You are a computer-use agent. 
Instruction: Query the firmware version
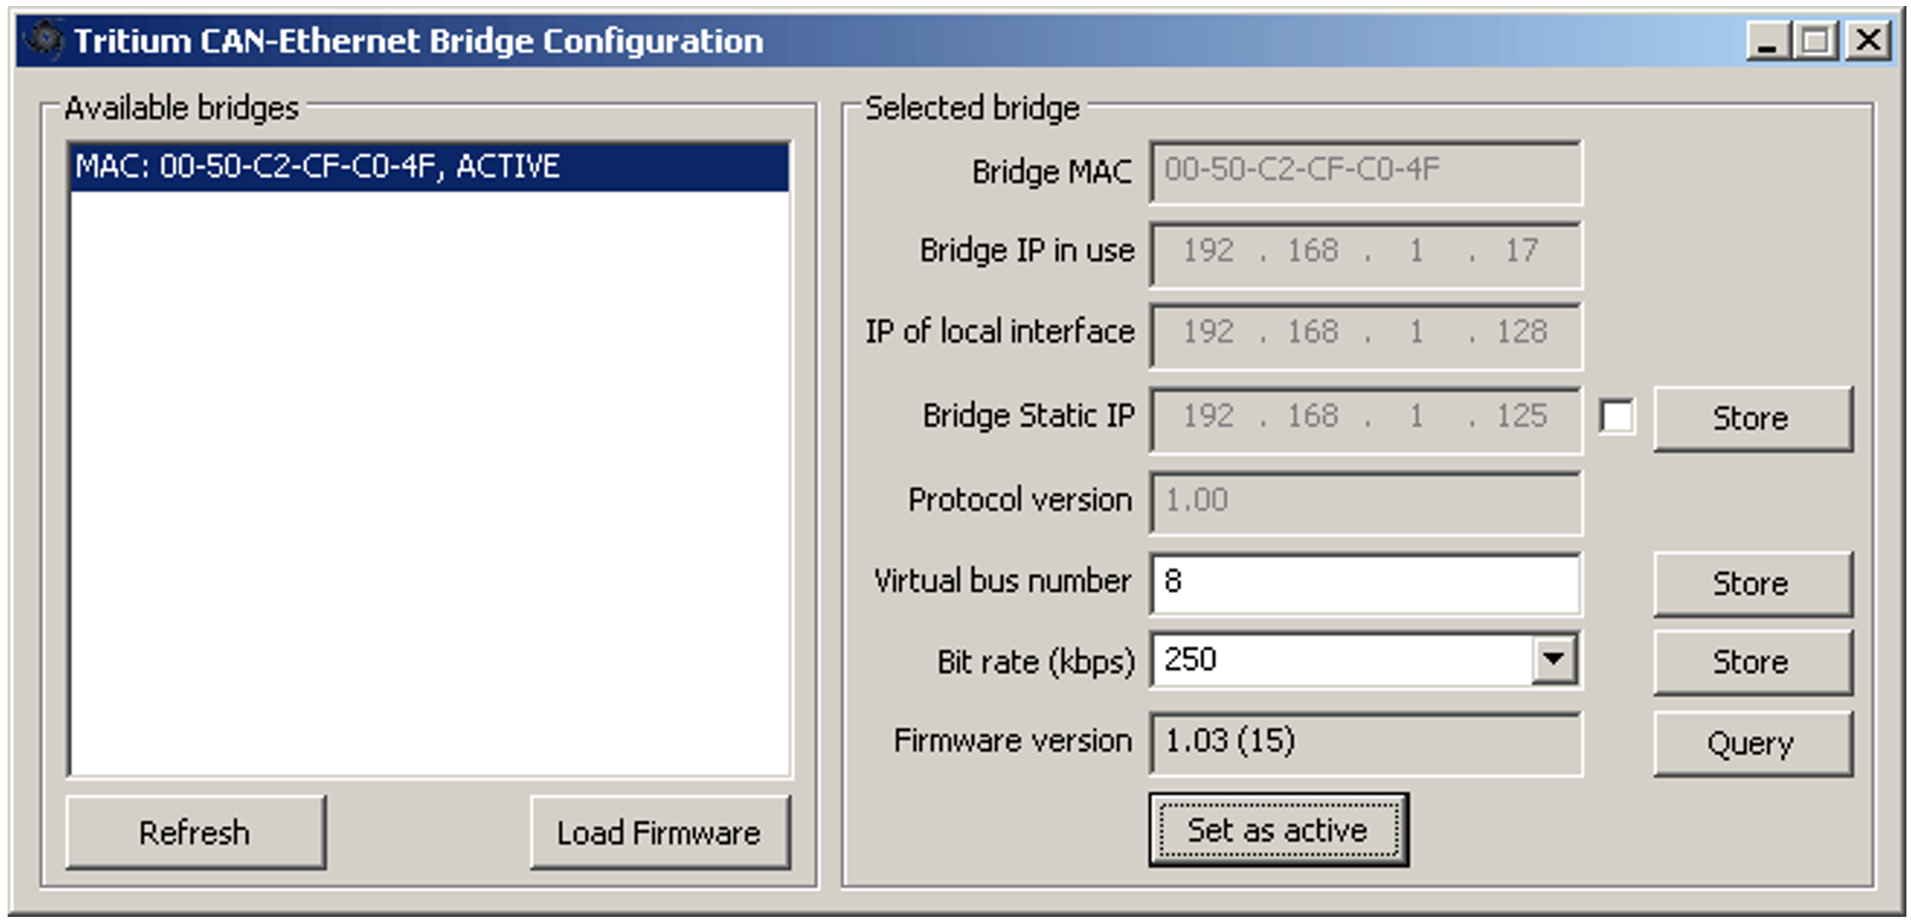pos(1753,743)
